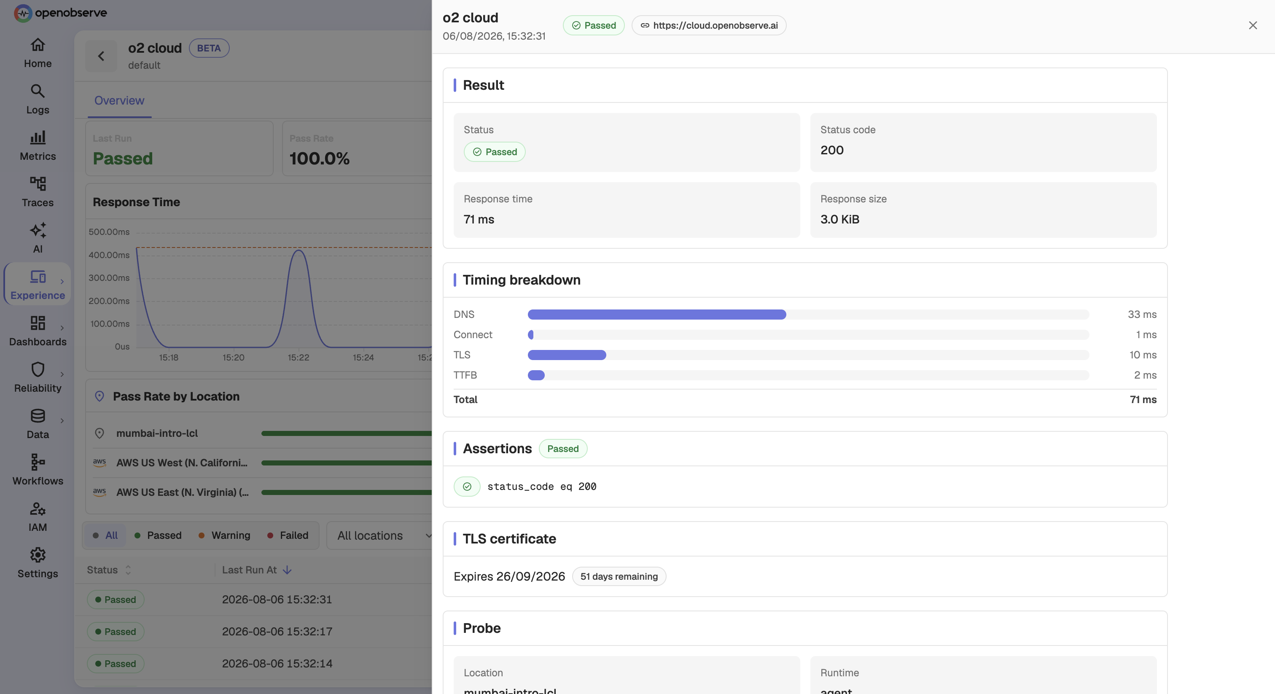1275x694 pixels.
Task: Go back using the left chevron button
Action: pyautogui.click(x=101, y=56)
